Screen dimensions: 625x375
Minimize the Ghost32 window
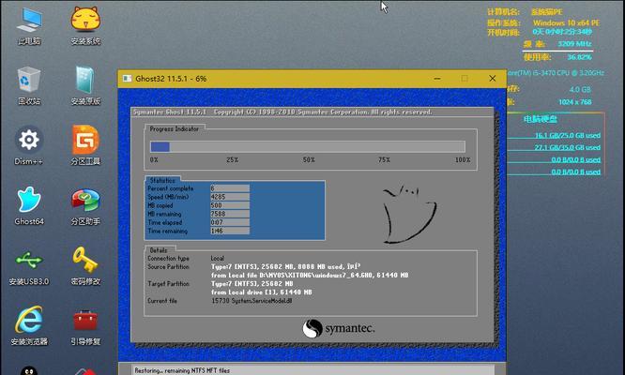437,79
